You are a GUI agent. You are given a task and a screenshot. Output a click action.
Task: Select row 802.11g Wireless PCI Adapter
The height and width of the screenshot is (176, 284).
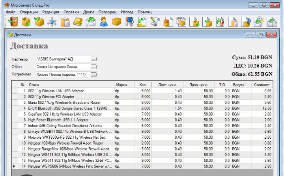[x=142, y=97]
